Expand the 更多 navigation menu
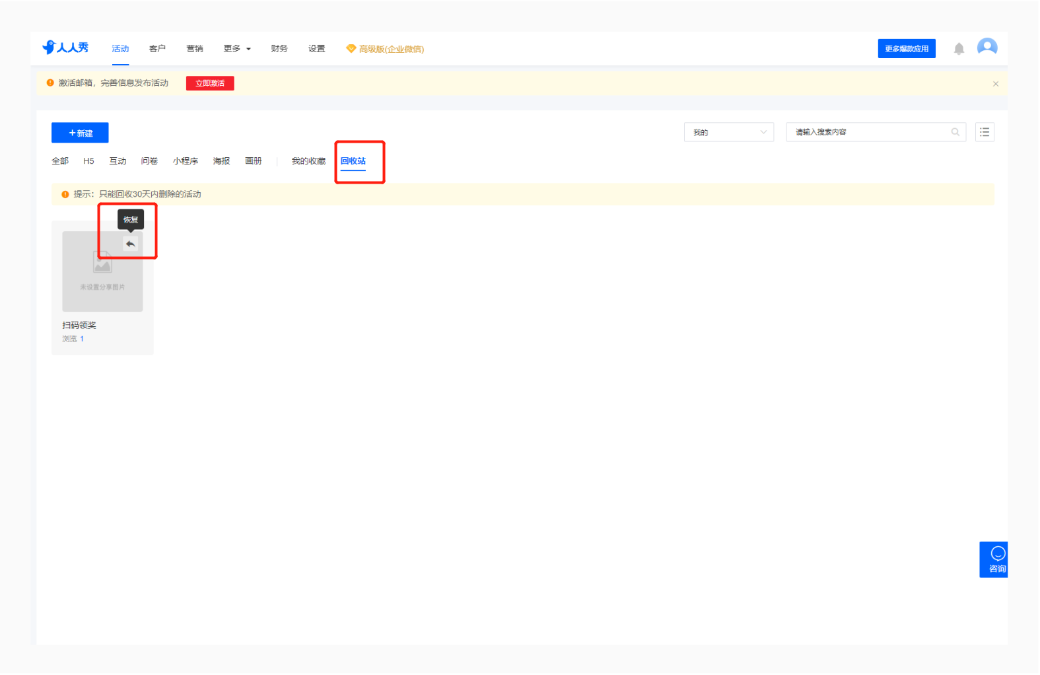Image resolution: width=1040 pixels, height=675 pixels. pos(237,49)
